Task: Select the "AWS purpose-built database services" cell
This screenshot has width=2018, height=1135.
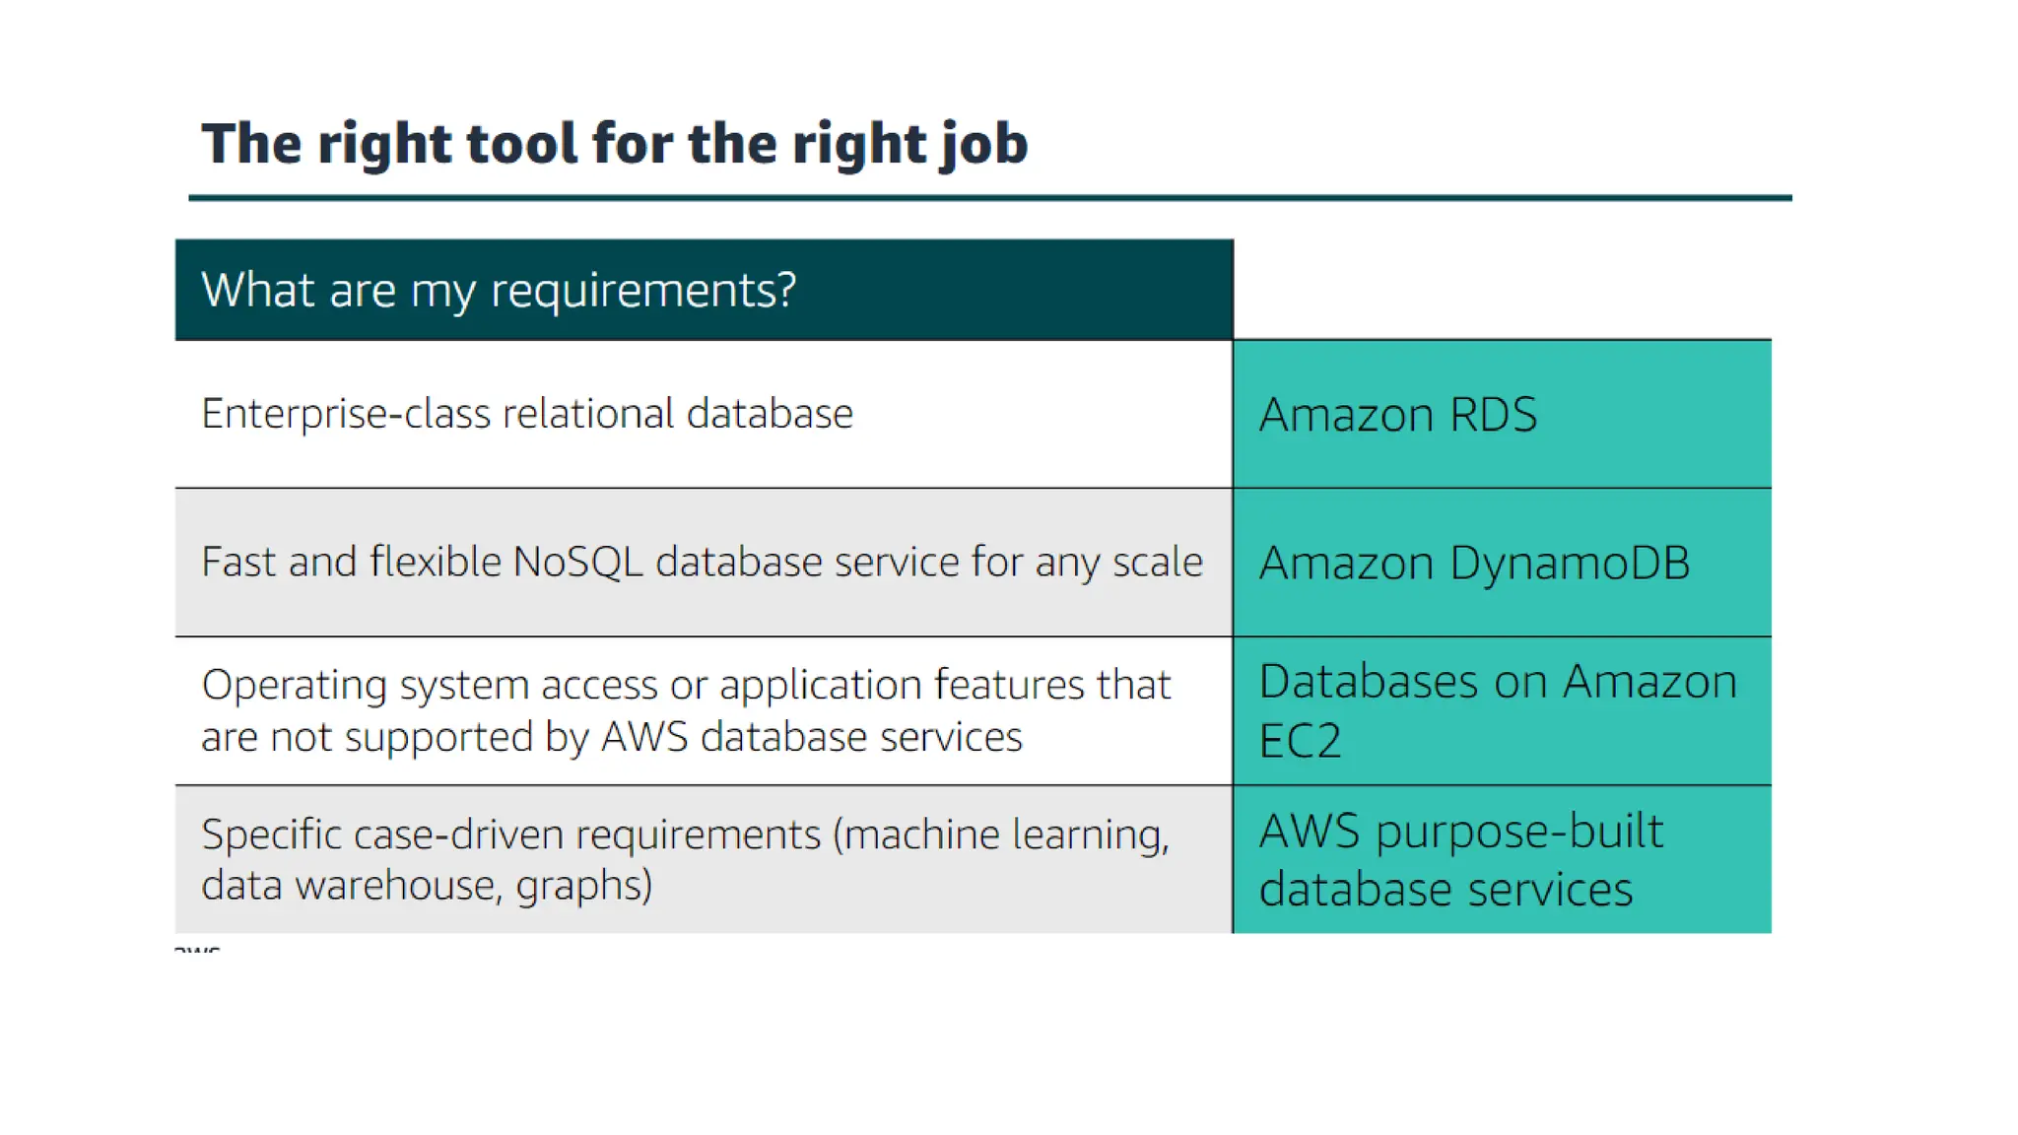Action: point(1501,859)
